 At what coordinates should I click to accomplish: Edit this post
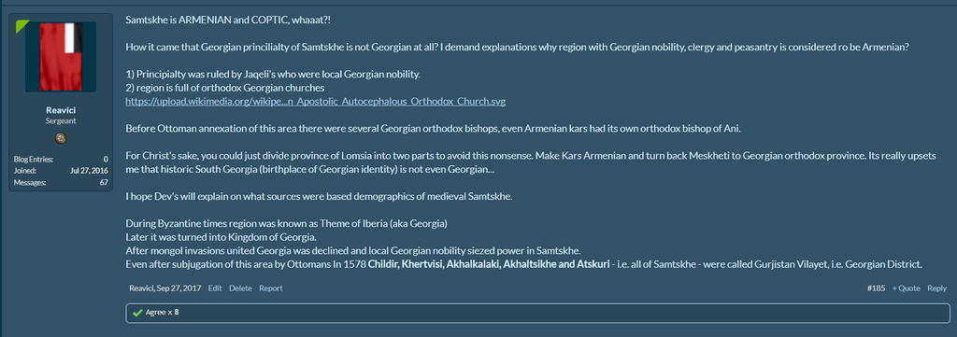215,288
